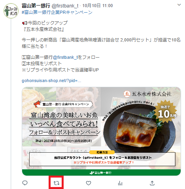185x189 pixels.
Task: Open the share upload arrow icon
Action: click(152, 183)
